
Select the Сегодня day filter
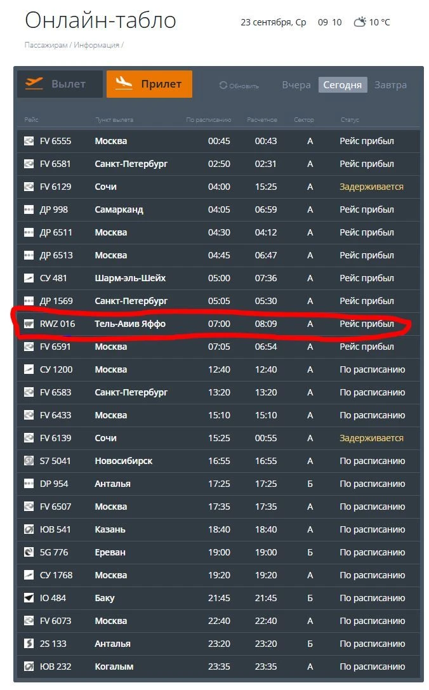[x=342, y=85]
